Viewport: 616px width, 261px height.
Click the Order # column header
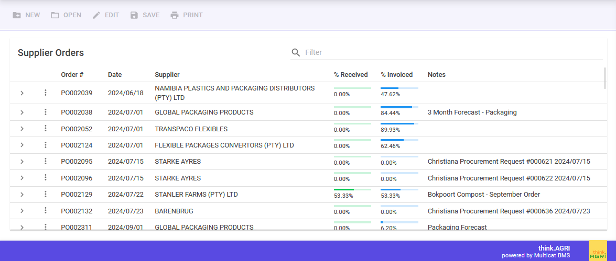(72, 74)
